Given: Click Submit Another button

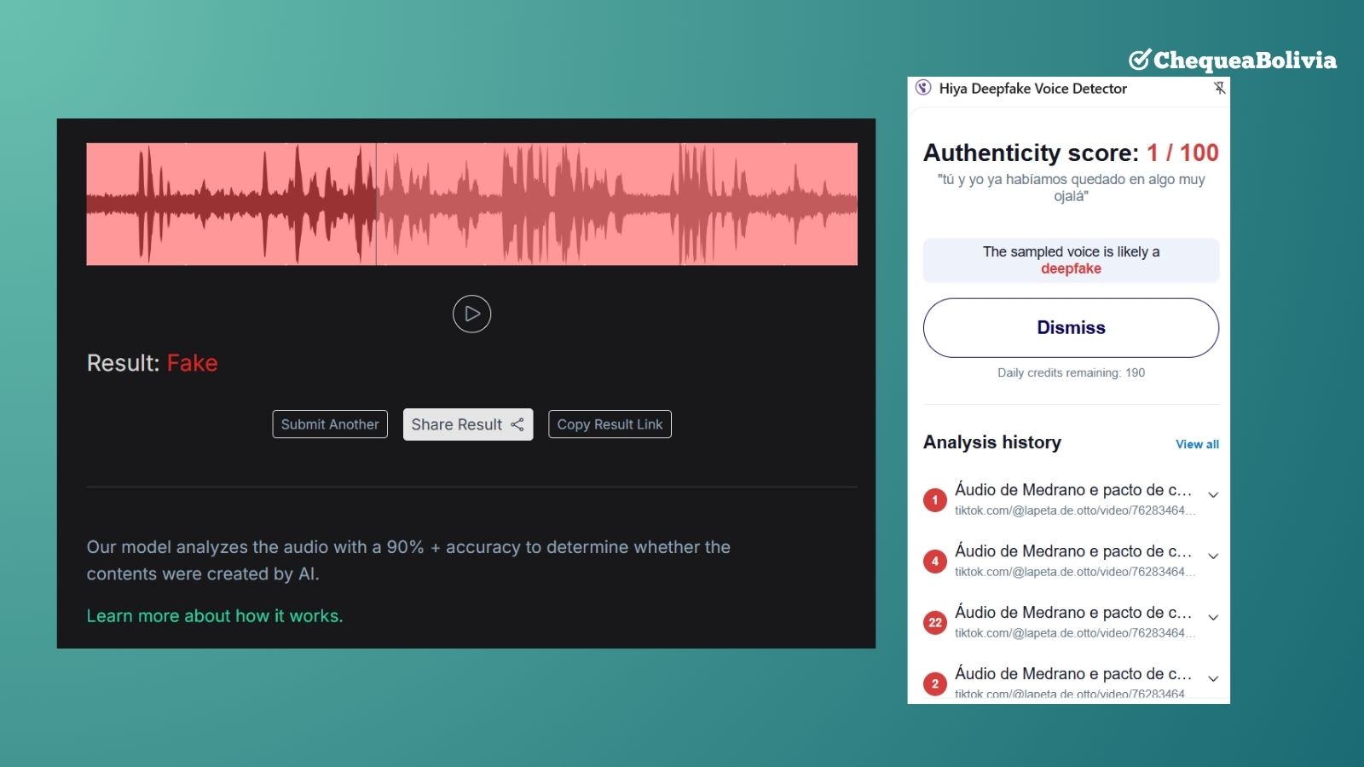Looking at the screenshot, I should [x=330, y=424].
